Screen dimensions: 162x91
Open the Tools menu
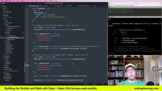[x=41, y=1]
